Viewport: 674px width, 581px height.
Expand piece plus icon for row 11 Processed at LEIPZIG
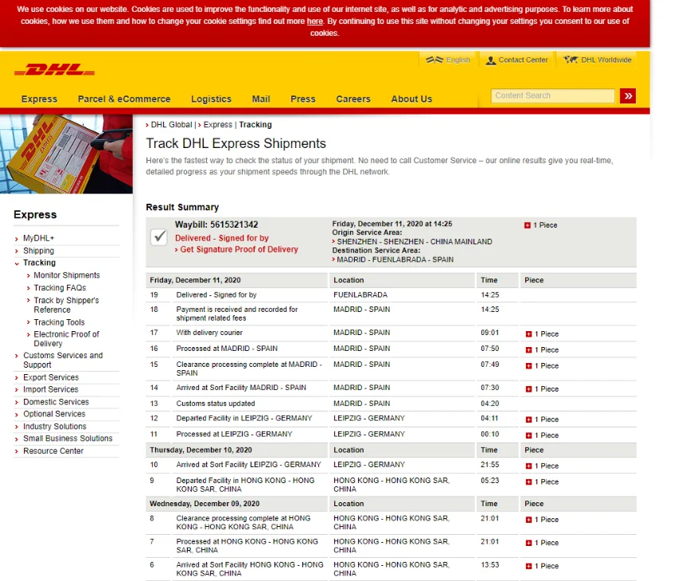click(528, 435)
